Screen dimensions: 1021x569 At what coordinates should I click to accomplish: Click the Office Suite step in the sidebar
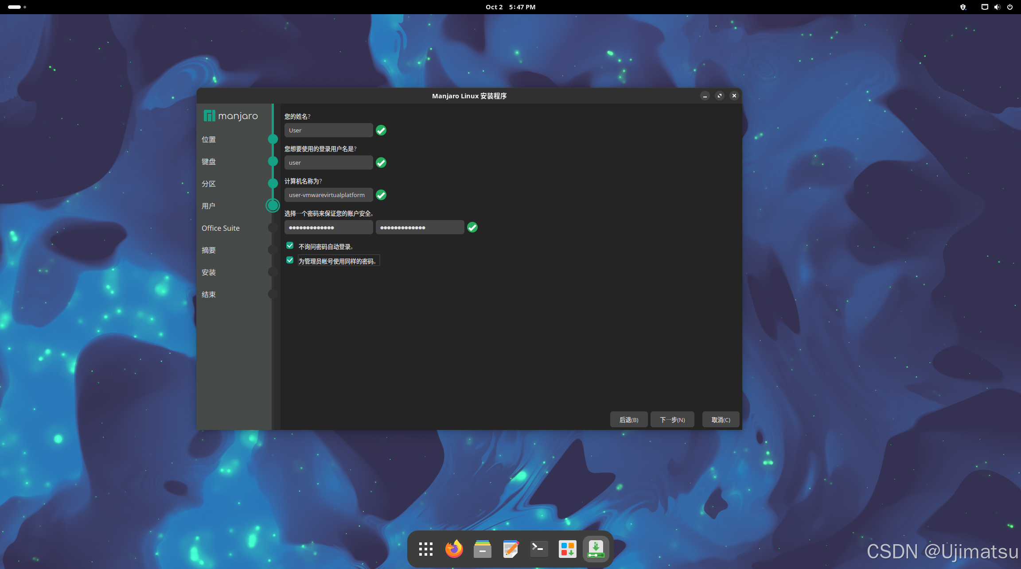[221, 228]
